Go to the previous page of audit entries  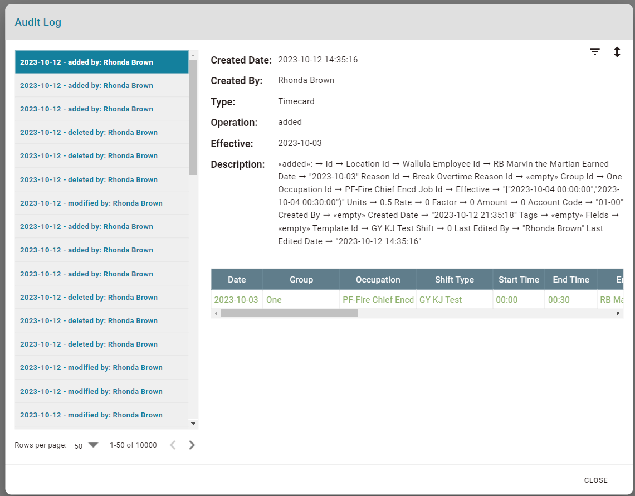(x=173, y=445)
